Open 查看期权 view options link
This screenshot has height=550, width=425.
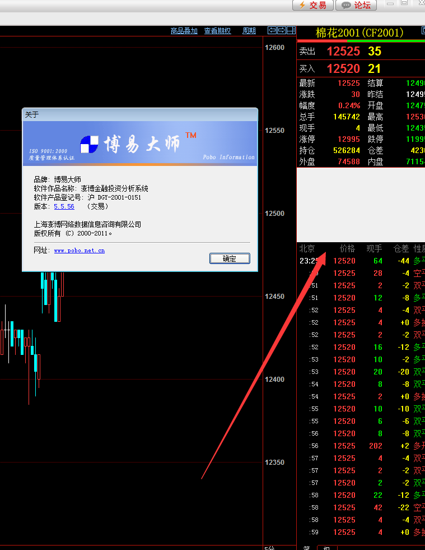[217, 31]
